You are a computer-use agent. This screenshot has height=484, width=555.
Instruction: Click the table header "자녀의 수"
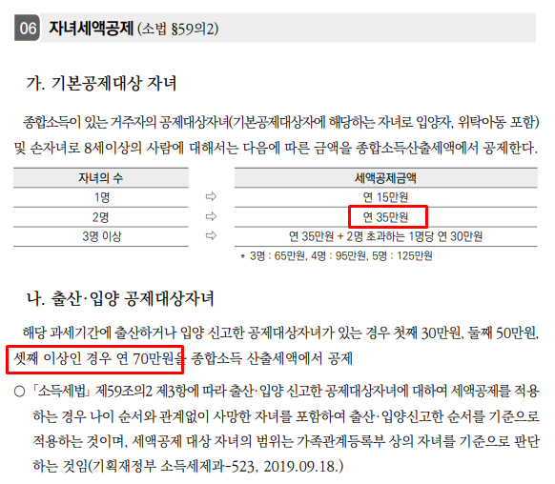(x=101, y=178)
